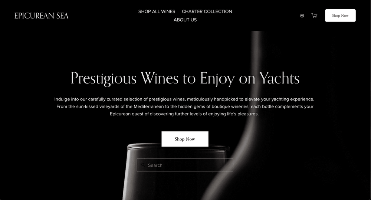The image size is (371, 200).
Task: Click the word "Yachts" in the headline
Action: (x=279, y=78)
